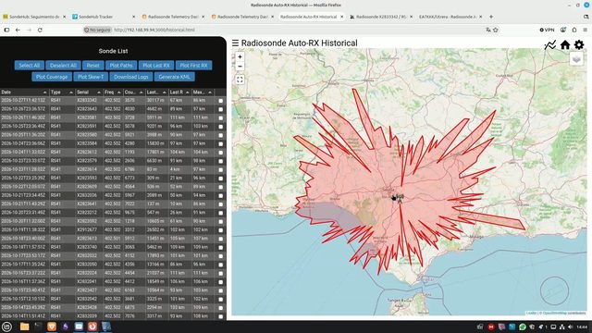The height and width of the screenshot is (333, 592).
Task: Check the box for sonde X2823581
Action: click(221, 118)
